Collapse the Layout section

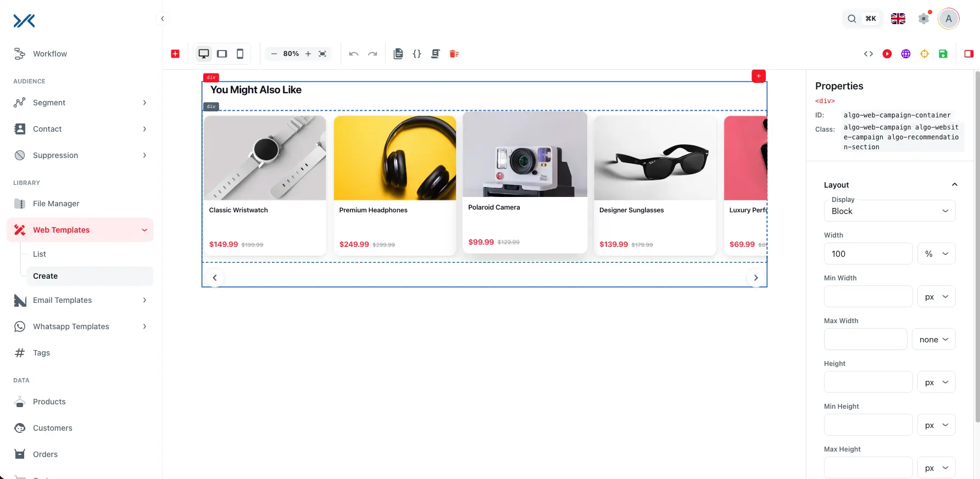(955, 185)
